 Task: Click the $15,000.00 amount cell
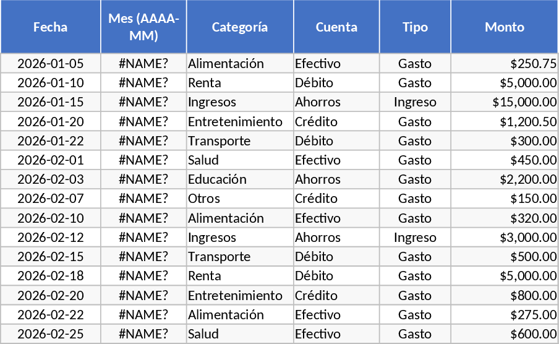pos(505,102)
